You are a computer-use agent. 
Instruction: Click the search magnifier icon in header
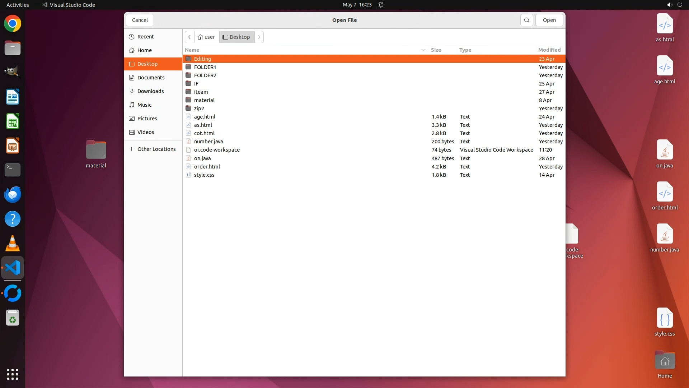pyautogui.click(x=526, y=20)
